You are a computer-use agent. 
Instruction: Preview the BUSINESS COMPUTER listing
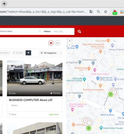coord(55,93)
